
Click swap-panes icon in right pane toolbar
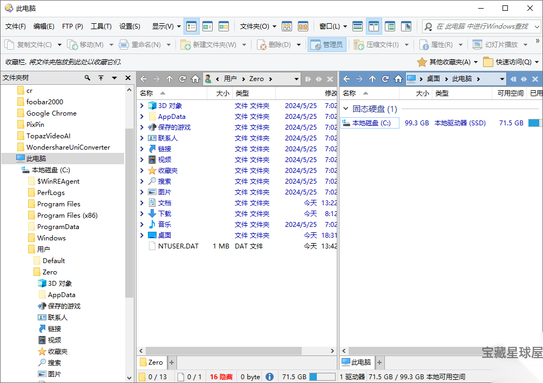pyautogui.click(x=524, y=79)
